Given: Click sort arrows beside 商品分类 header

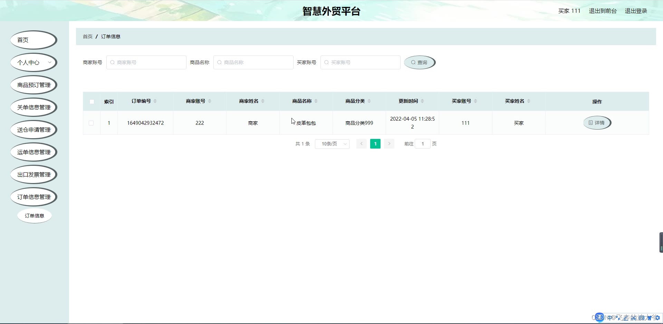Looking at the screenshot, I should (369, 101).
